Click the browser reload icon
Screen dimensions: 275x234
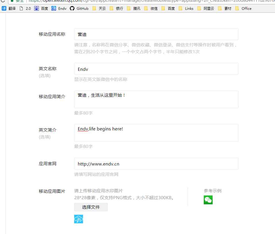point(3,1)
